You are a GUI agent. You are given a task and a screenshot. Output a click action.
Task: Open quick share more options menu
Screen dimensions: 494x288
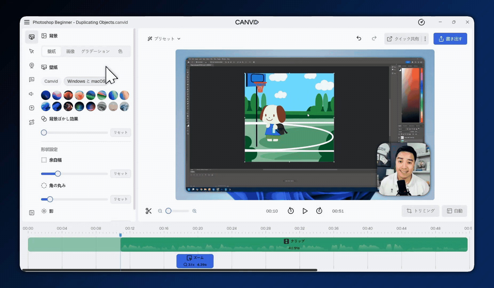(x=425, y=39)
